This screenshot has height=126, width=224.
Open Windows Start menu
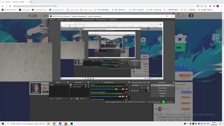pyautogui.click(x=3, y=123)
